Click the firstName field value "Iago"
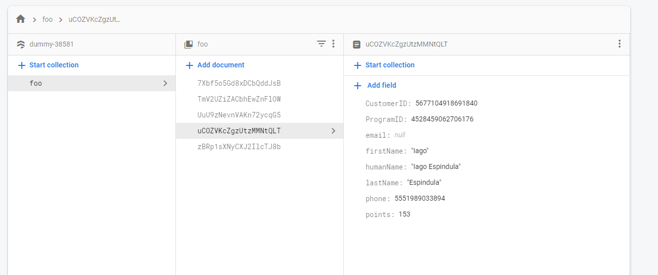The width and height of the screenshot is (658, 275). pos(419,151)
